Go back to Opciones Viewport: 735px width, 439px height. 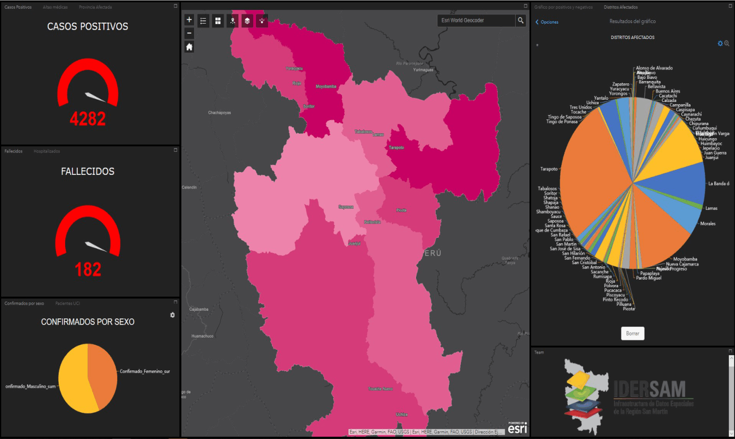(547, 22)
